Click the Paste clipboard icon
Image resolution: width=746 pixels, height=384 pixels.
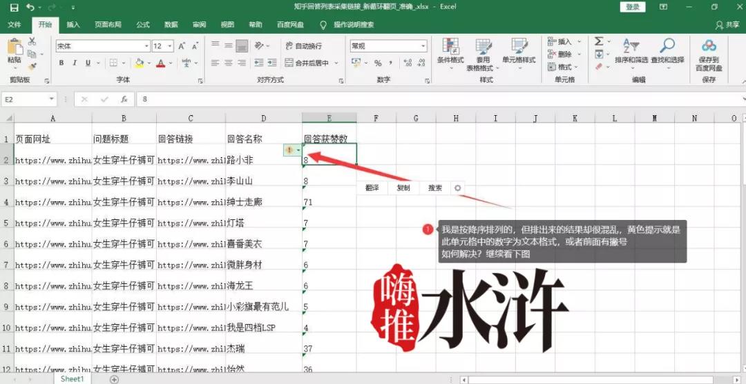[15, 47]
